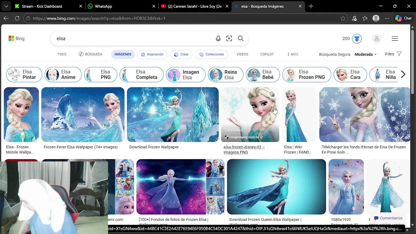
Task: Open the Download Frozen Wallpaper image
Action: pos(173,114)
